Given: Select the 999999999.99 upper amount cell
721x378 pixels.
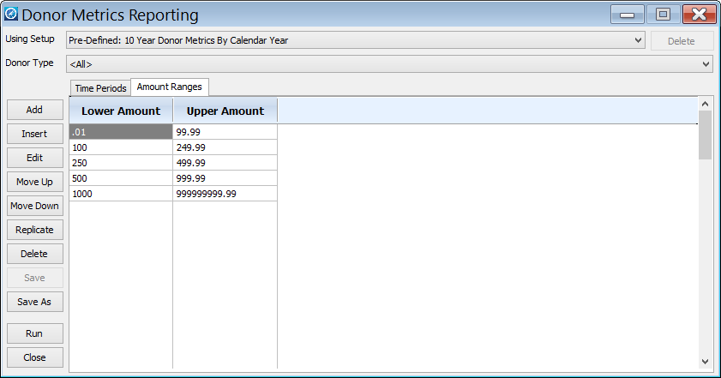Looking at the screenshot, I should pyautogui.click(x=225, y=194).
